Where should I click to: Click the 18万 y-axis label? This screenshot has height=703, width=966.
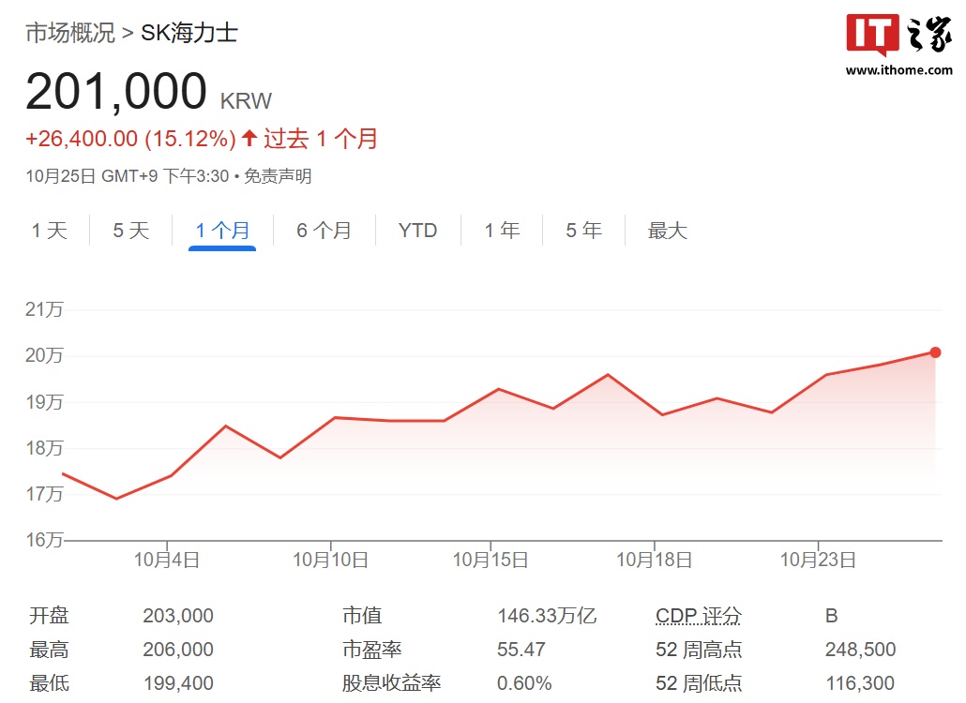(44, 447)
